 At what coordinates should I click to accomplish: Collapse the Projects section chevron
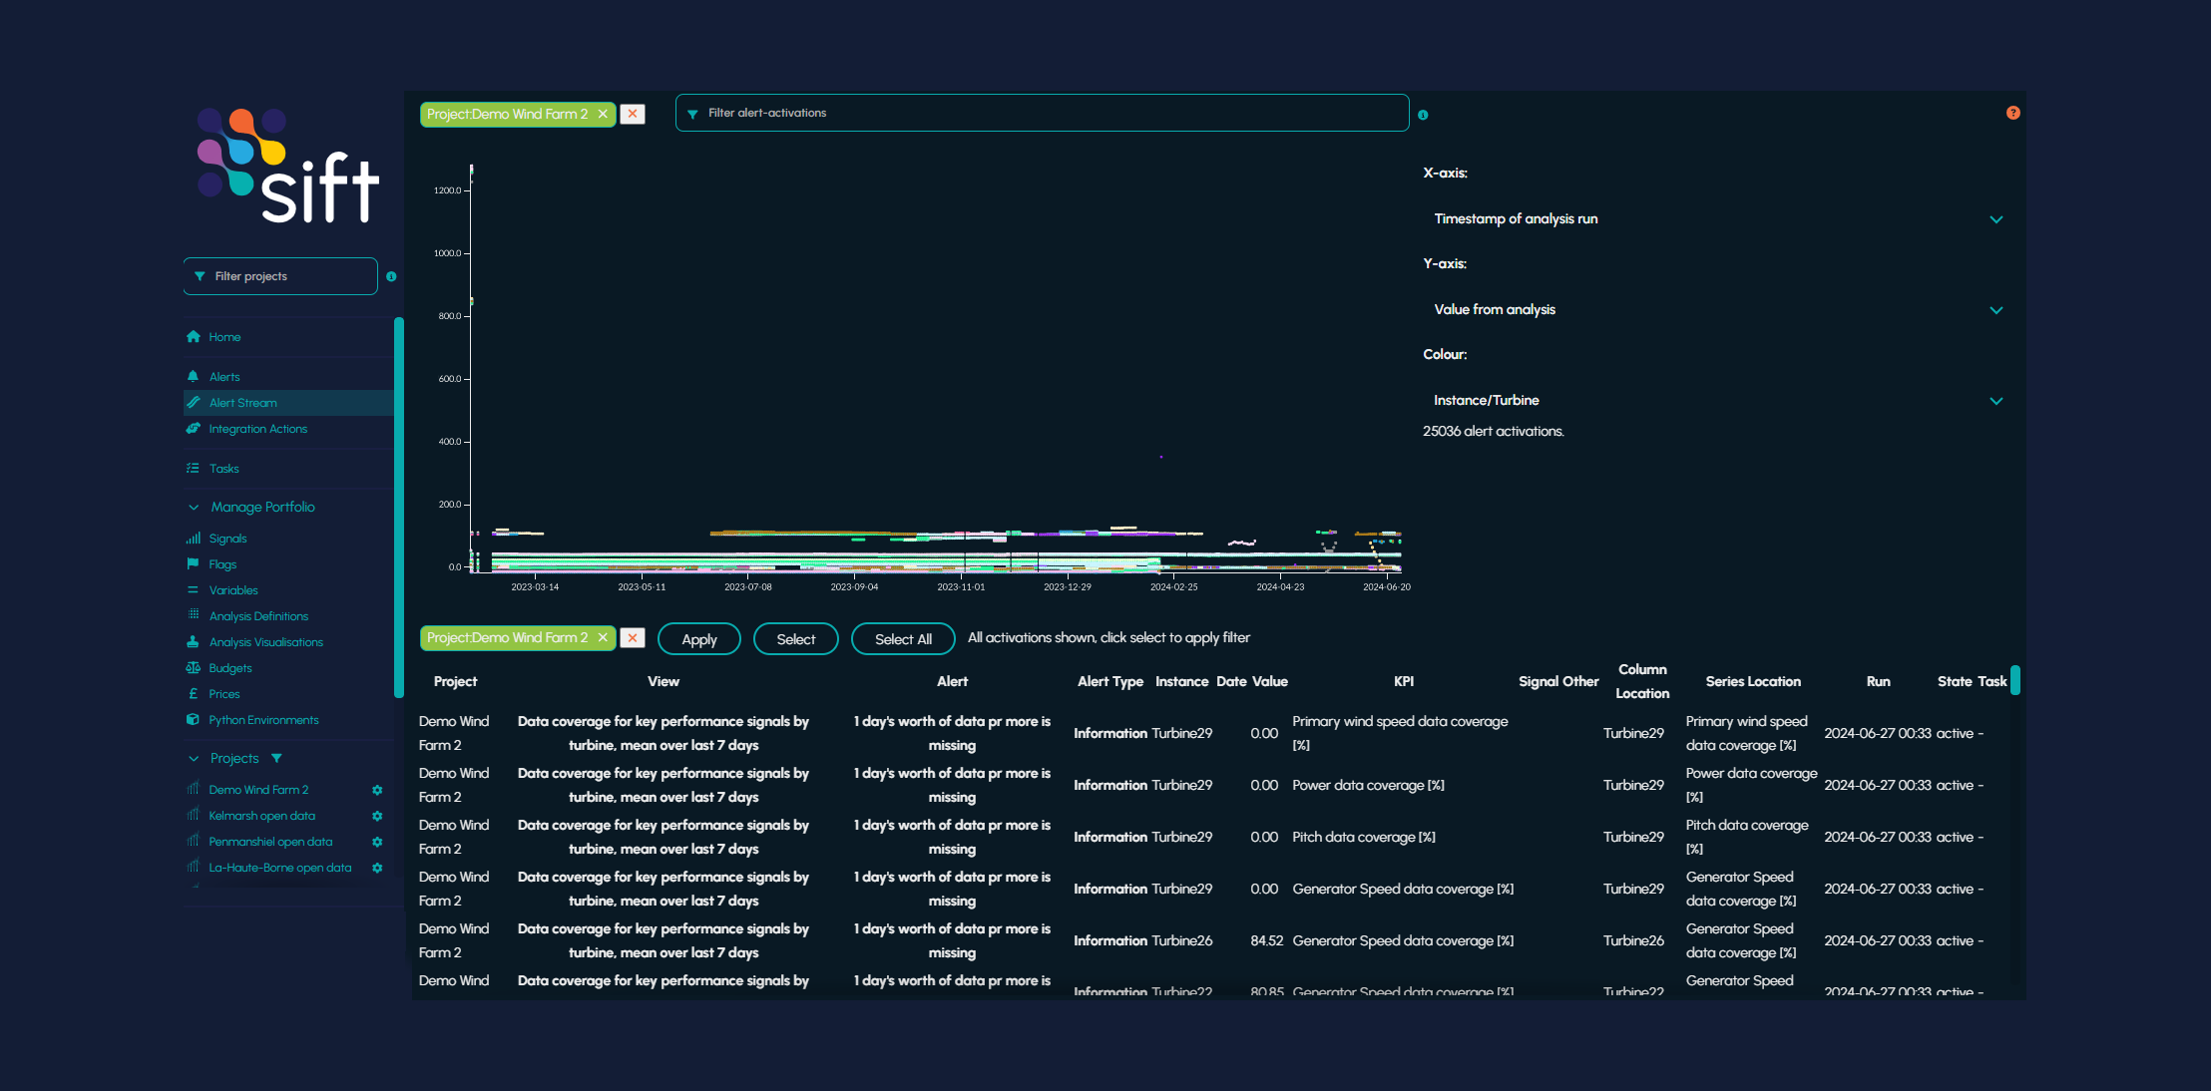tap(194, 759)
